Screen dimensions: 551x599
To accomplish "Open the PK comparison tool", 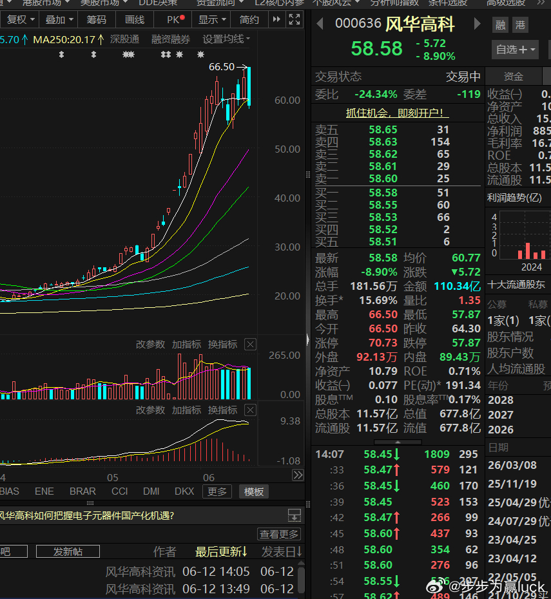I will click(173, 20).
